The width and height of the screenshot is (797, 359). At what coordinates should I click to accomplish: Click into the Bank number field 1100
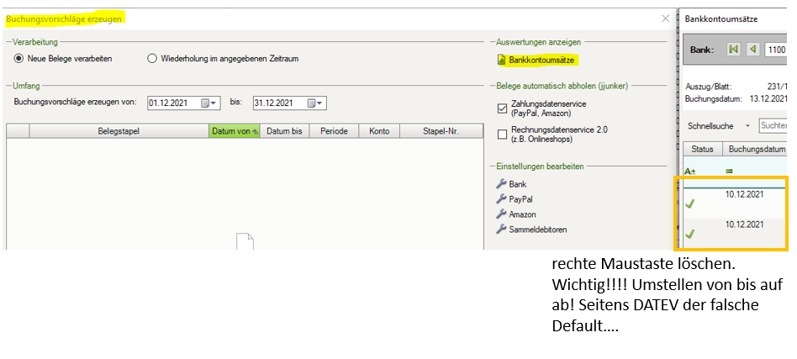777,50
